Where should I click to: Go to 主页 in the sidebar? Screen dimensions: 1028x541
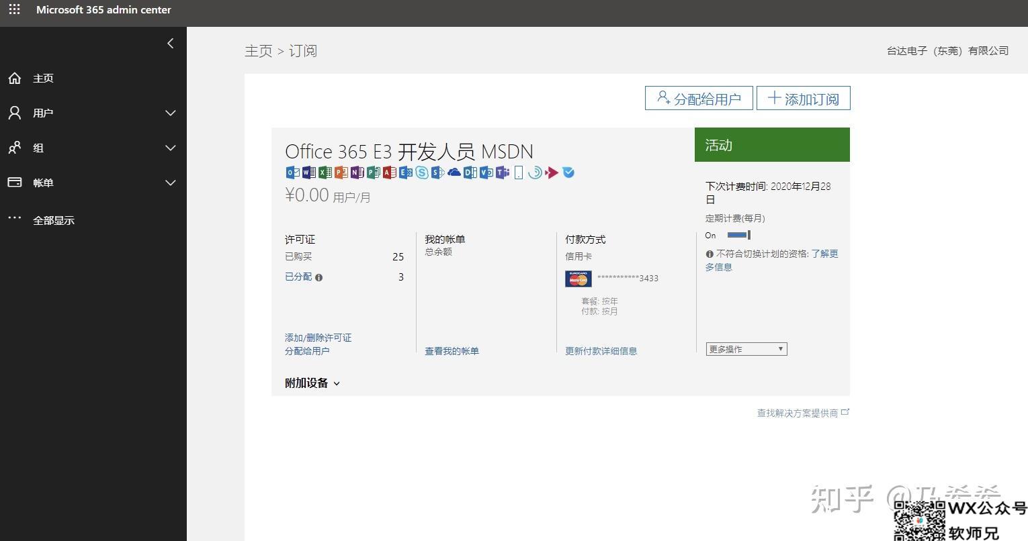pyautogui.click(x=43, y=78)
